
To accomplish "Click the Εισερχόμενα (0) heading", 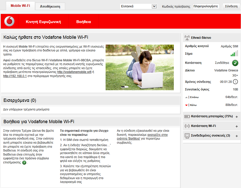I will (20, 101).
